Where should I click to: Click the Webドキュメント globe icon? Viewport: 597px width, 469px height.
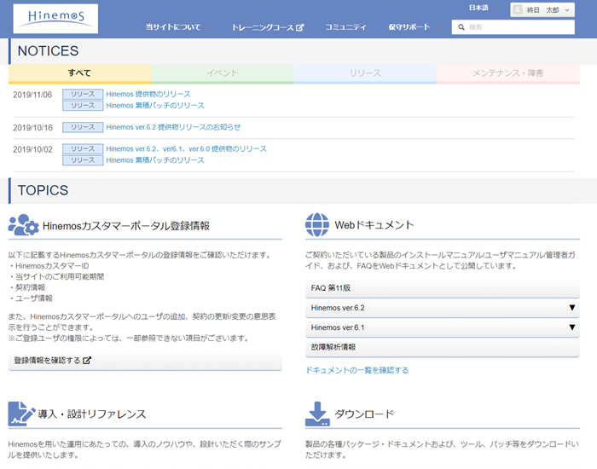(x=316, y=224)
